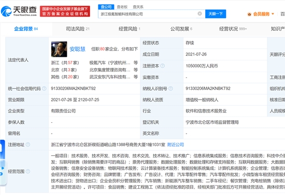The image size is (285, 195).
Task: Open the 附近公司 link
Action: tap(175, 144)
